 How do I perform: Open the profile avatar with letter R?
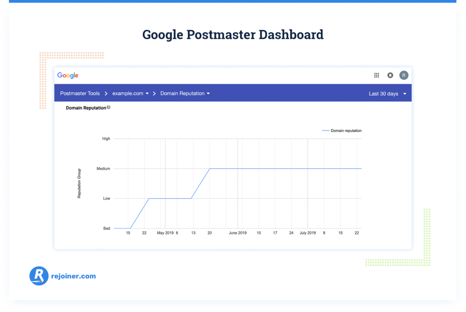(403, 75)
